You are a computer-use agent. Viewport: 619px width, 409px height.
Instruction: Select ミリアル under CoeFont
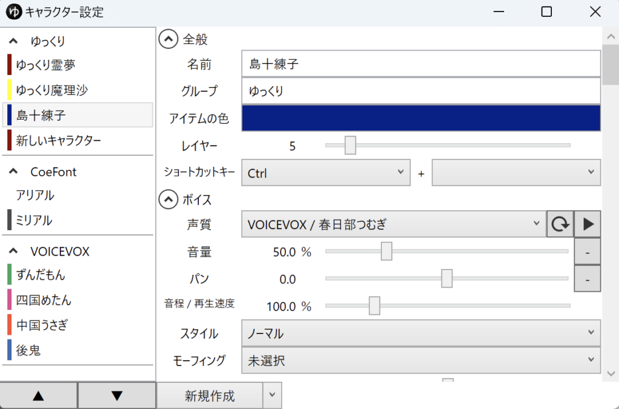78,220
